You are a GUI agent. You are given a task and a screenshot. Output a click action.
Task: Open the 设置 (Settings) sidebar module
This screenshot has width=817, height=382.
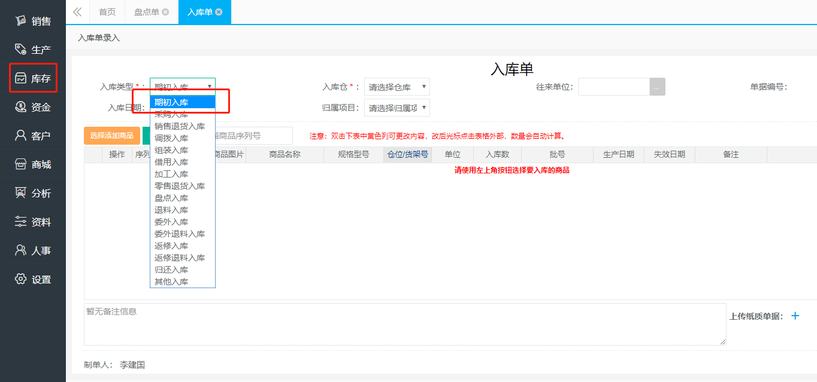point(33,280)
